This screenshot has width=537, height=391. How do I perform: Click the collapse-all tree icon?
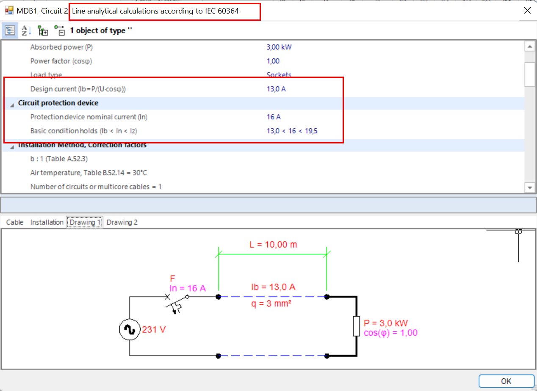60,30
